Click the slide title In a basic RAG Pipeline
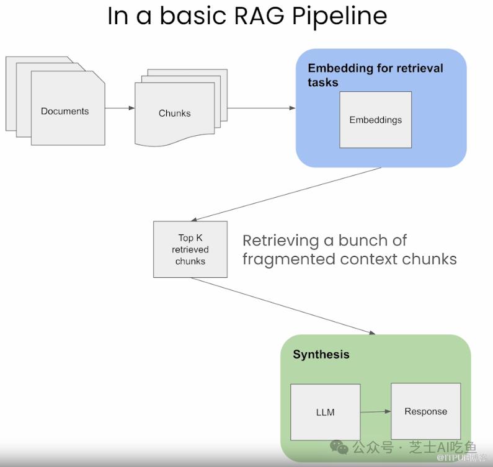 click(247, 16)
